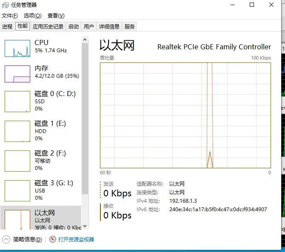Select the CPU usage thumbnail graph
This screenshot has height=252, width=285.
(17, 48)
